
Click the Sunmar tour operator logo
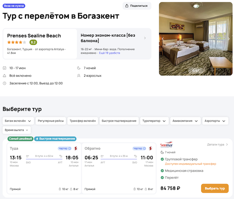pyautogui.click(x=166, y=145)
